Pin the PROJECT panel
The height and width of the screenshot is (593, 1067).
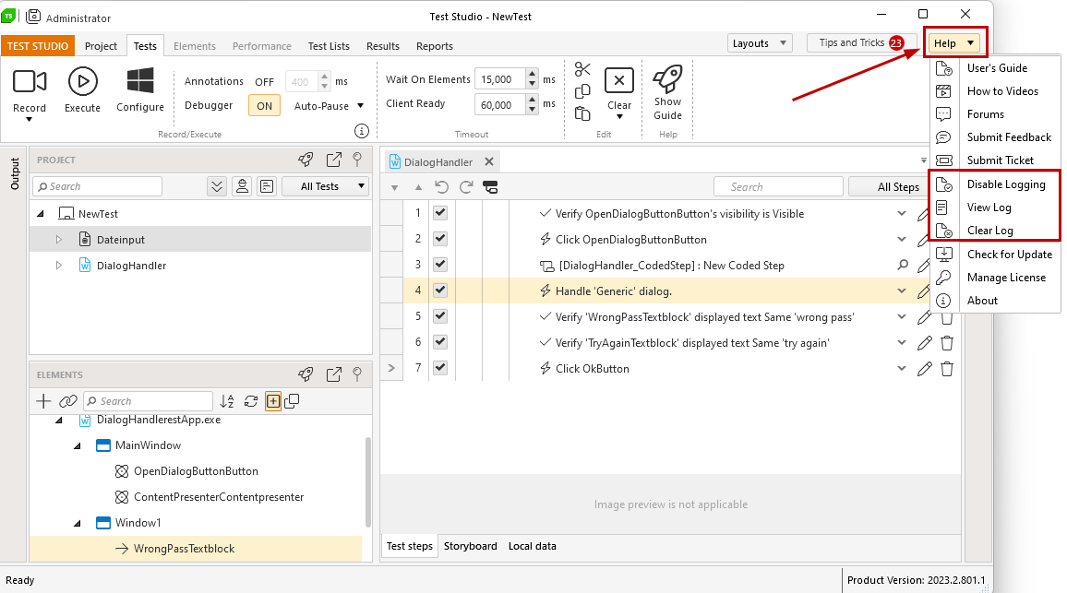[x=357, y=160]
